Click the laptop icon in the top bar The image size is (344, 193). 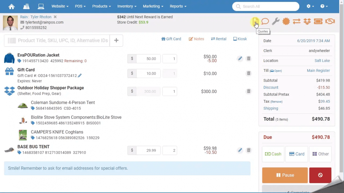41,6
